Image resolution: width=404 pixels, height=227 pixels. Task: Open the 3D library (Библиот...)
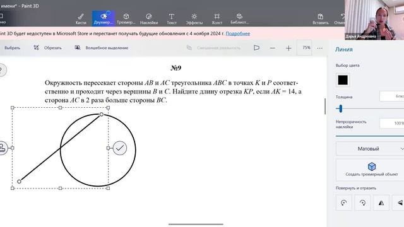tap(239, 18)
